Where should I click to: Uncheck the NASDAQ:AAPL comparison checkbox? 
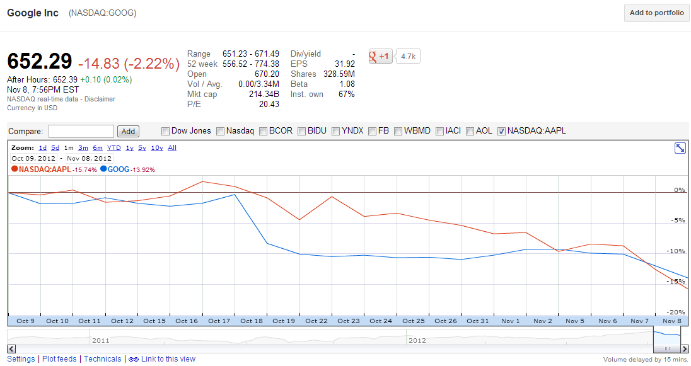(501, 131)
